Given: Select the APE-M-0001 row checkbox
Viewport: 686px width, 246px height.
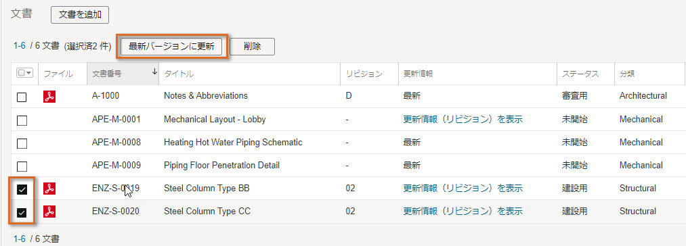Looking at the screenshot, I should [x=22, y=120].
